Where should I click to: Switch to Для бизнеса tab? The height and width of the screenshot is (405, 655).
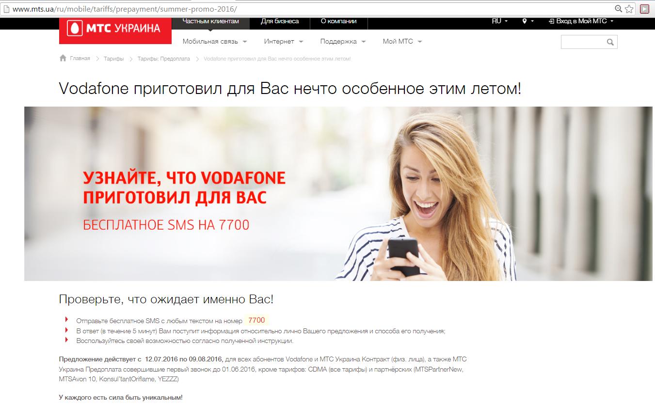[280, 21]
